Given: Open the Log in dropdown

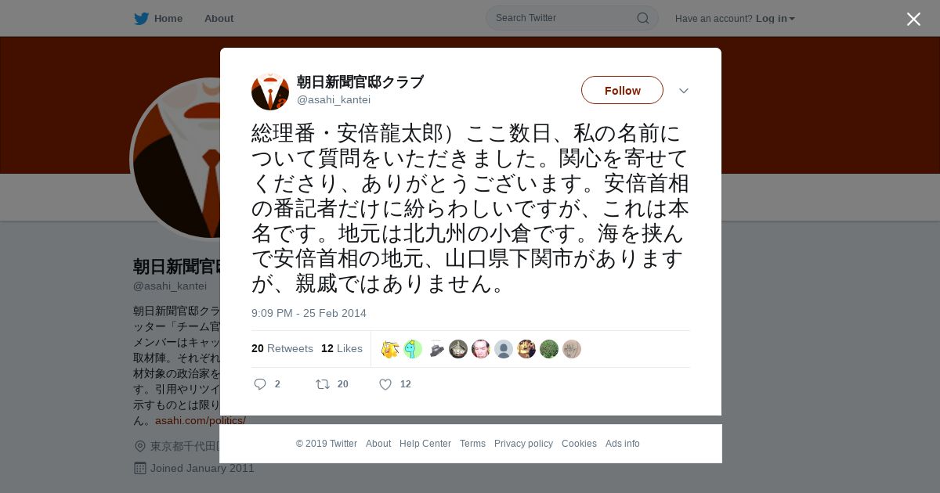Looking at the screenshot, I should pos(775,19).
